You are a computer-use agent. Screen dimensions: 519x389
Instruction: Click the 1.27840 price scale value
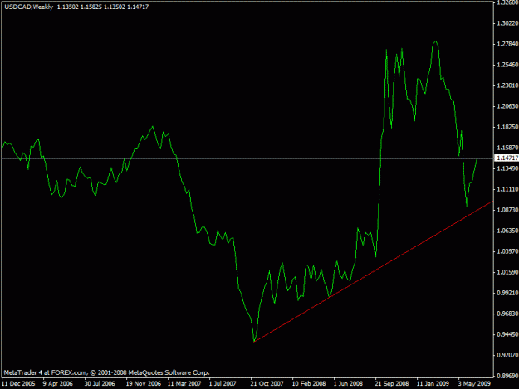507,44
